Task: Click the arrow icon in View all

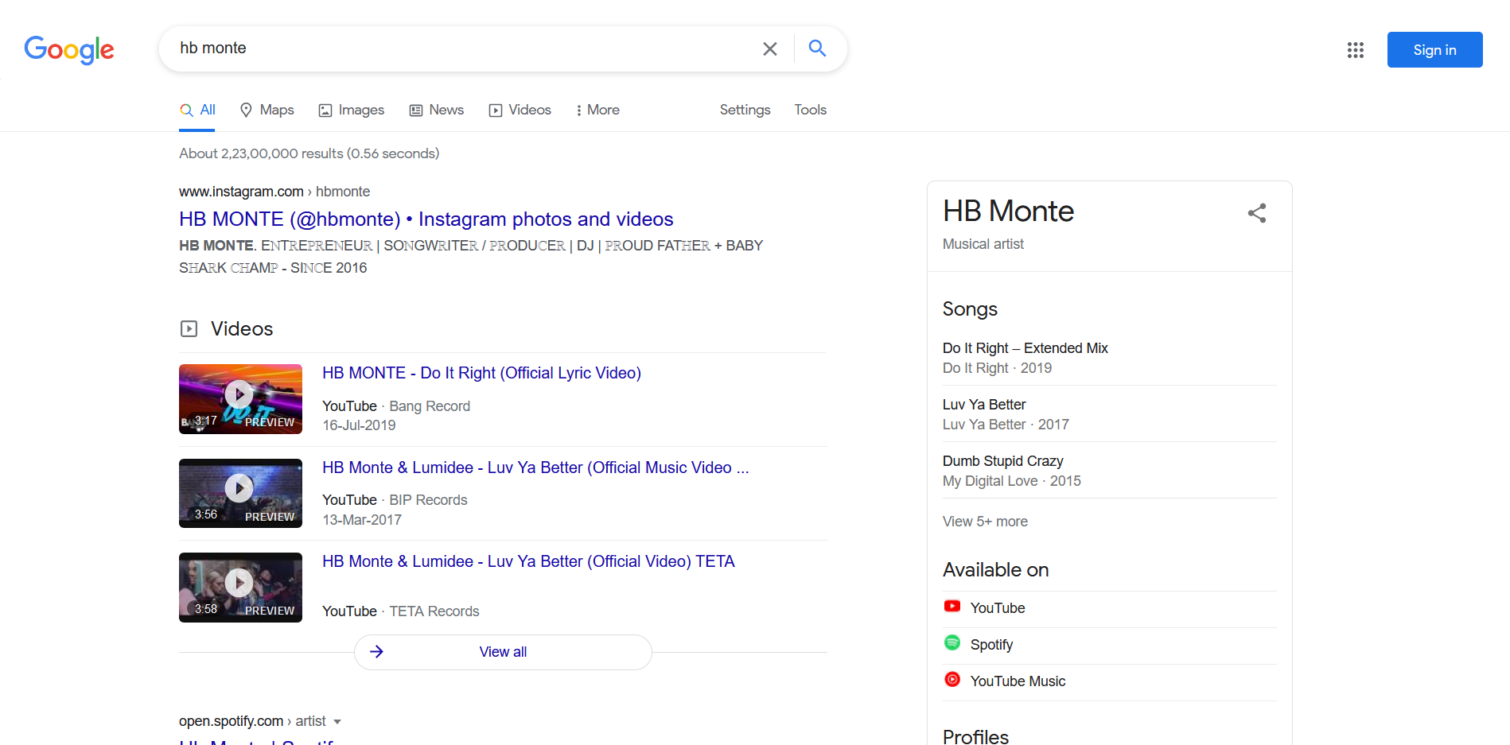Action: [x=377, y=652]
